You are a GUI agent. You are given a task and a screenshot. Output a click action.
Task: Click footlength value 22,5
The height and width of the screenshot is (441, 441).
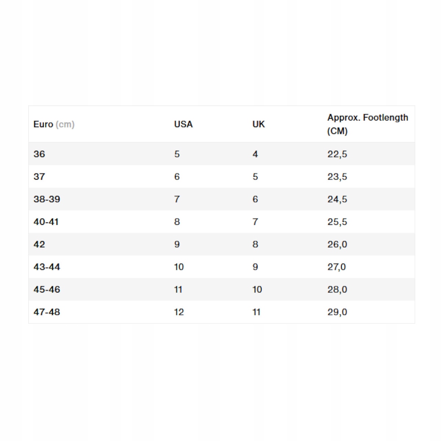point(337,154)
